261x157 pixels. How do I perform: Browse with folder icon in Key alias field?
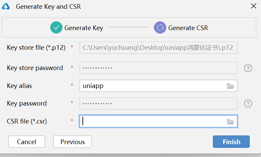[x=230, y=86]
